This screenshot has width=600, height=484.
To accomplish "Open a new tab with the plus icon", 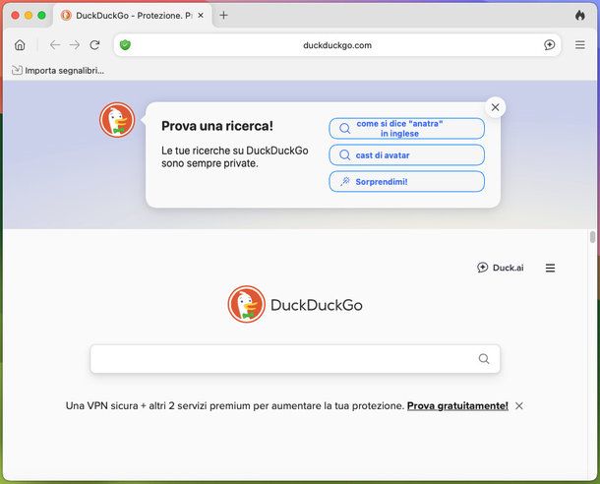I will [x=224, y=16].
